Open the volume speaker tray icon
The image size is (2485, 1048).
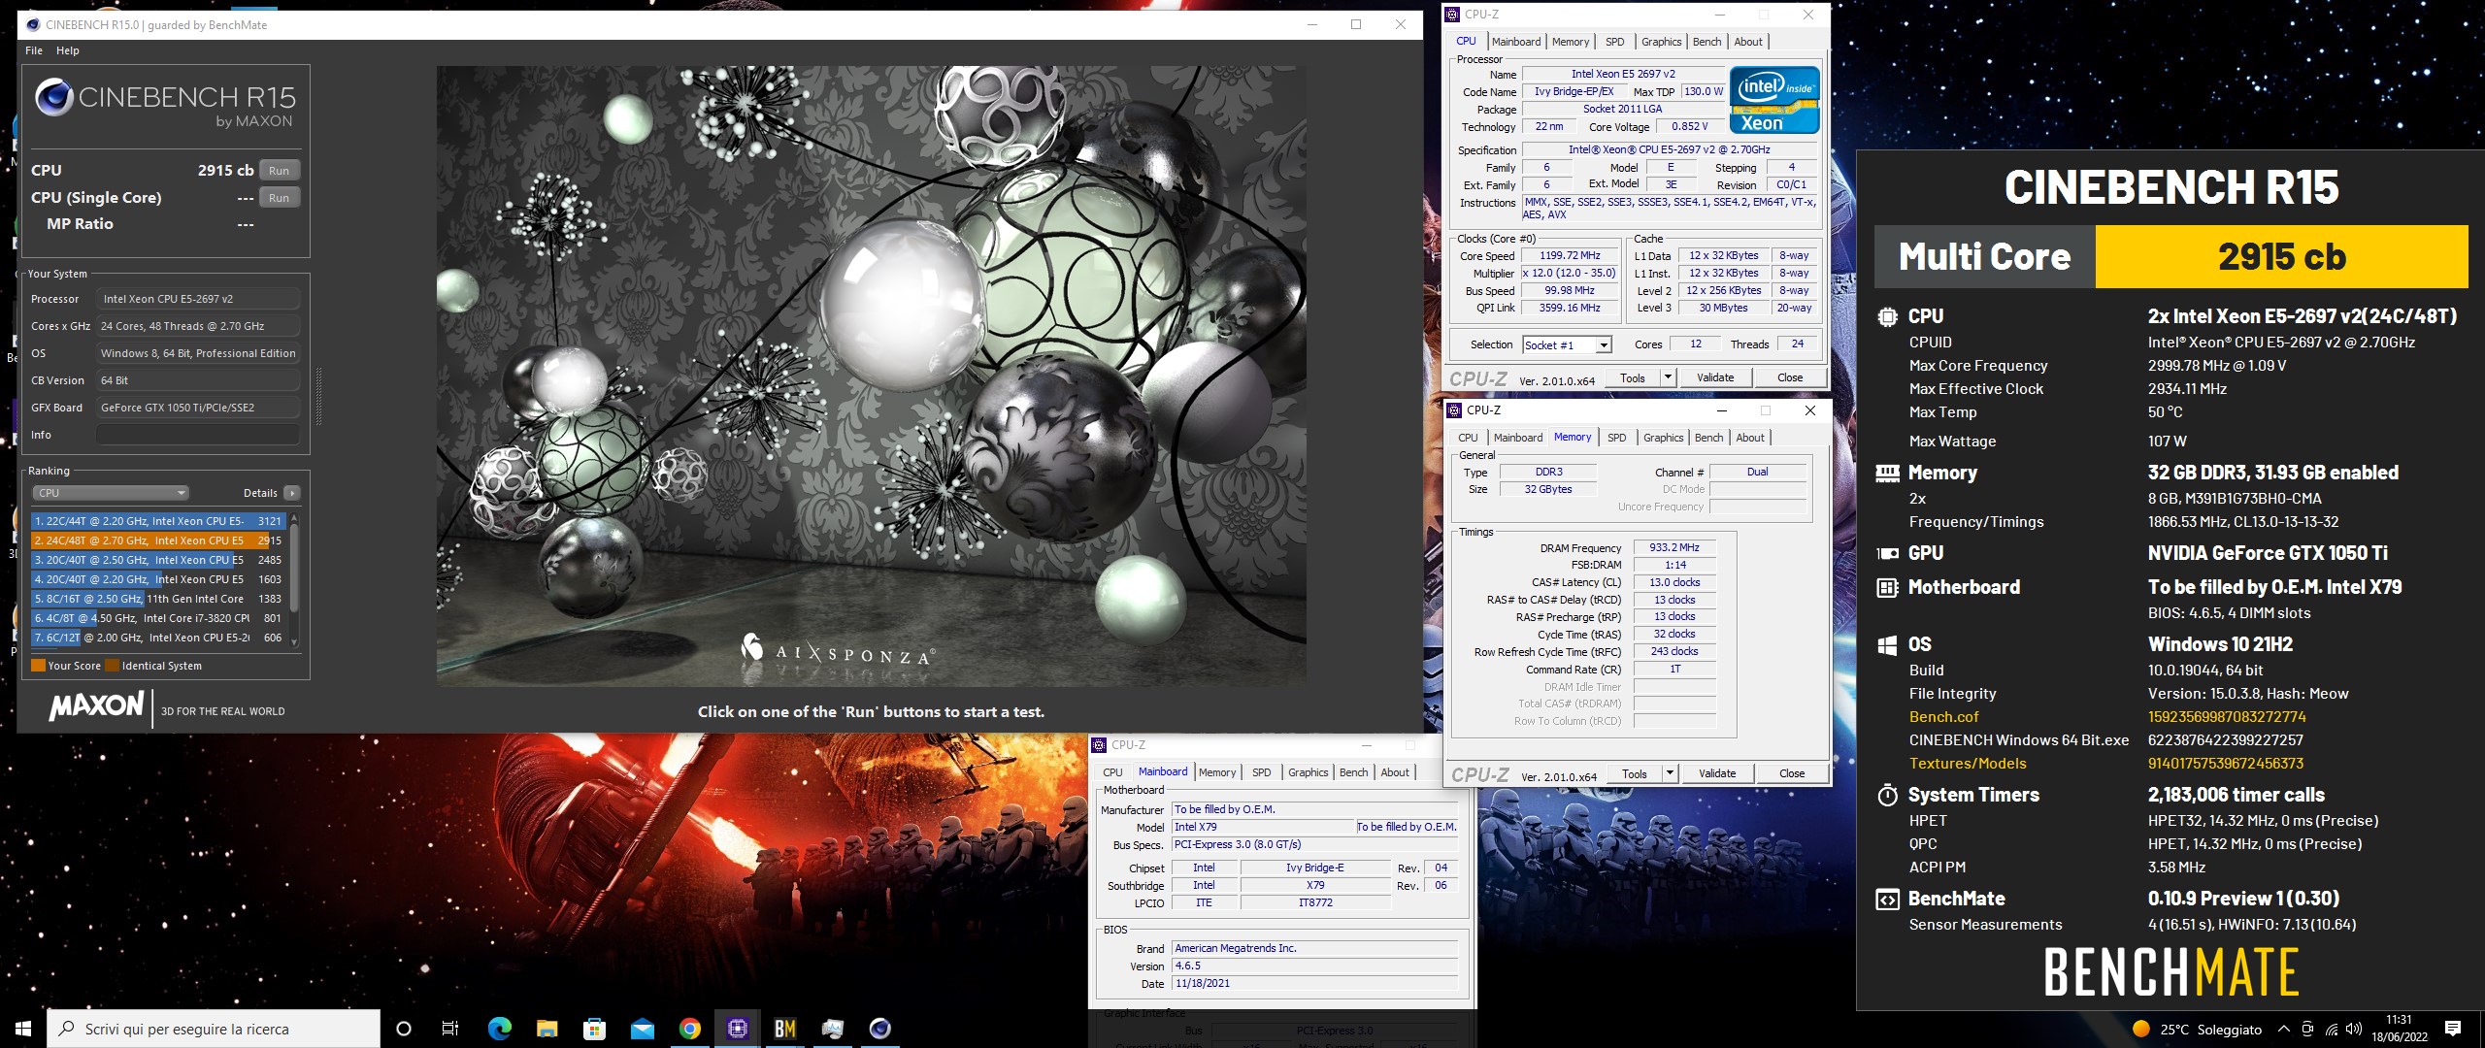(x=2353, y=1030)
